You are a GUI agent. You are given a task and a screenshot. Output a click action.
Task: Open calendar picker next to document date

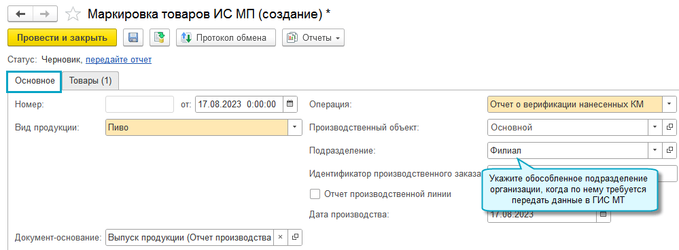point(290,104)
